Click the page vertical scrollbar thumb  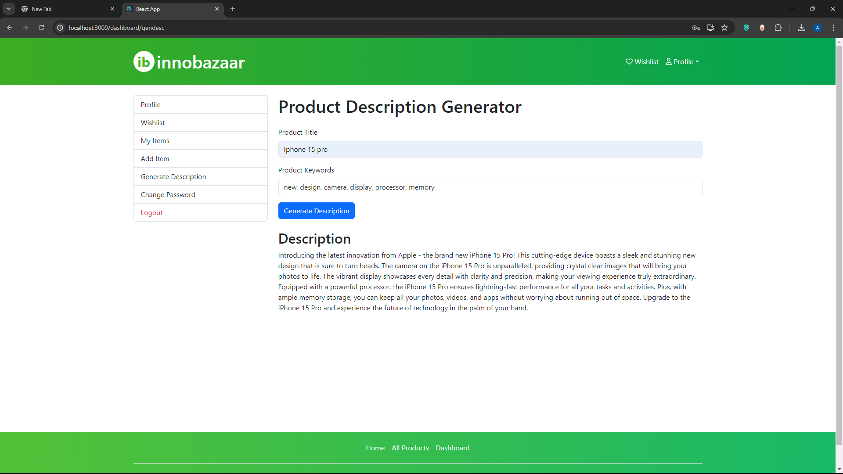pyautogui.click(x=839, y=245)
